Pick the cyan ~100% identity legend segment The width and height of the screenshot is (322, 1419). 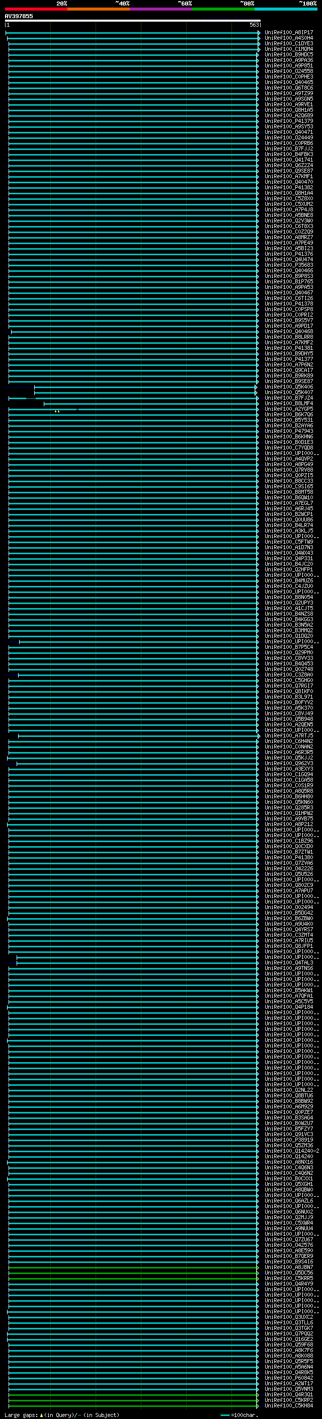tap(286, 9)
